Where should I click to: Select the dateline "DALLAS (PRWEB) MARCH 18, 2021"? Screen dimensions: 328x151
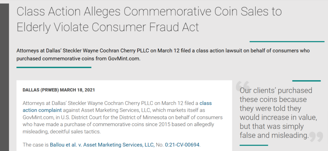[59, 90]
